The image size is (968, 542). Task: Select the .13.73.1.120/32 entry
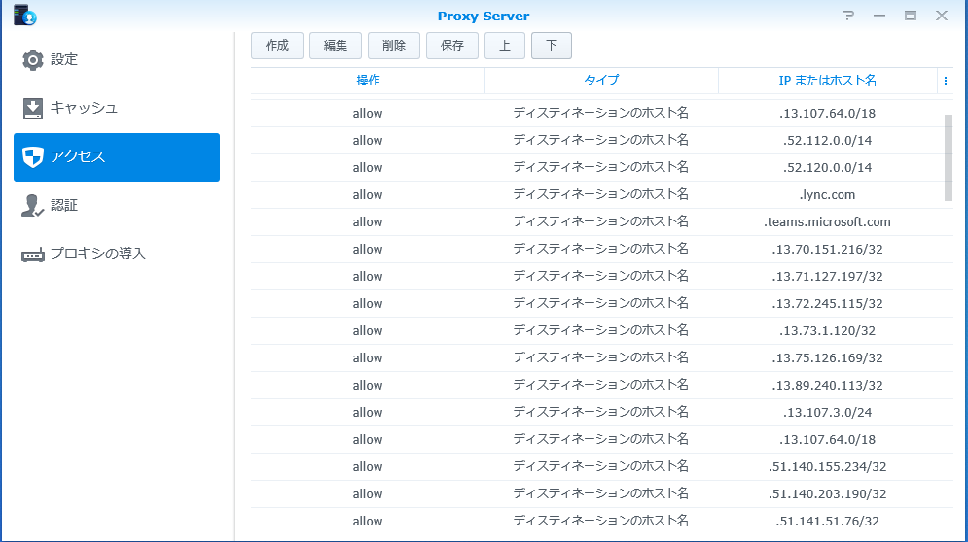point(602,330)
